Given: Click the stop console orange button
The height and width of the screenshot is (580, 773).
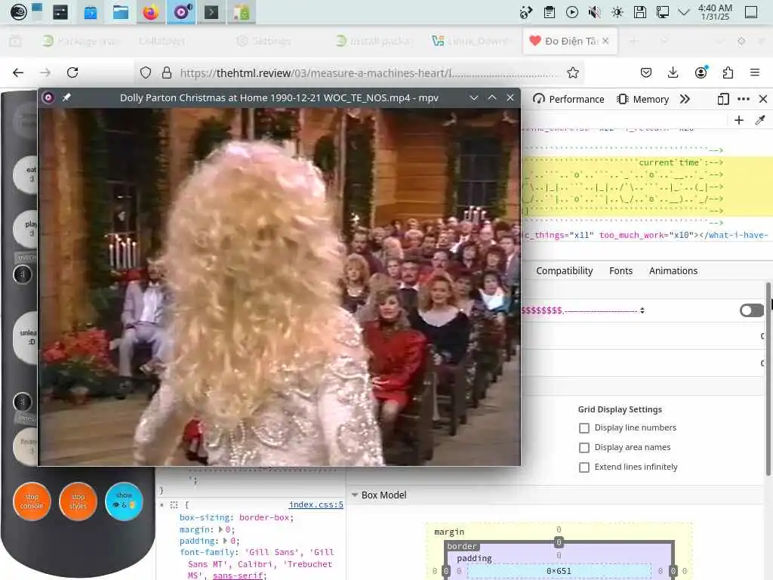Looking at the screenshot, I should (x=32, y=501).
